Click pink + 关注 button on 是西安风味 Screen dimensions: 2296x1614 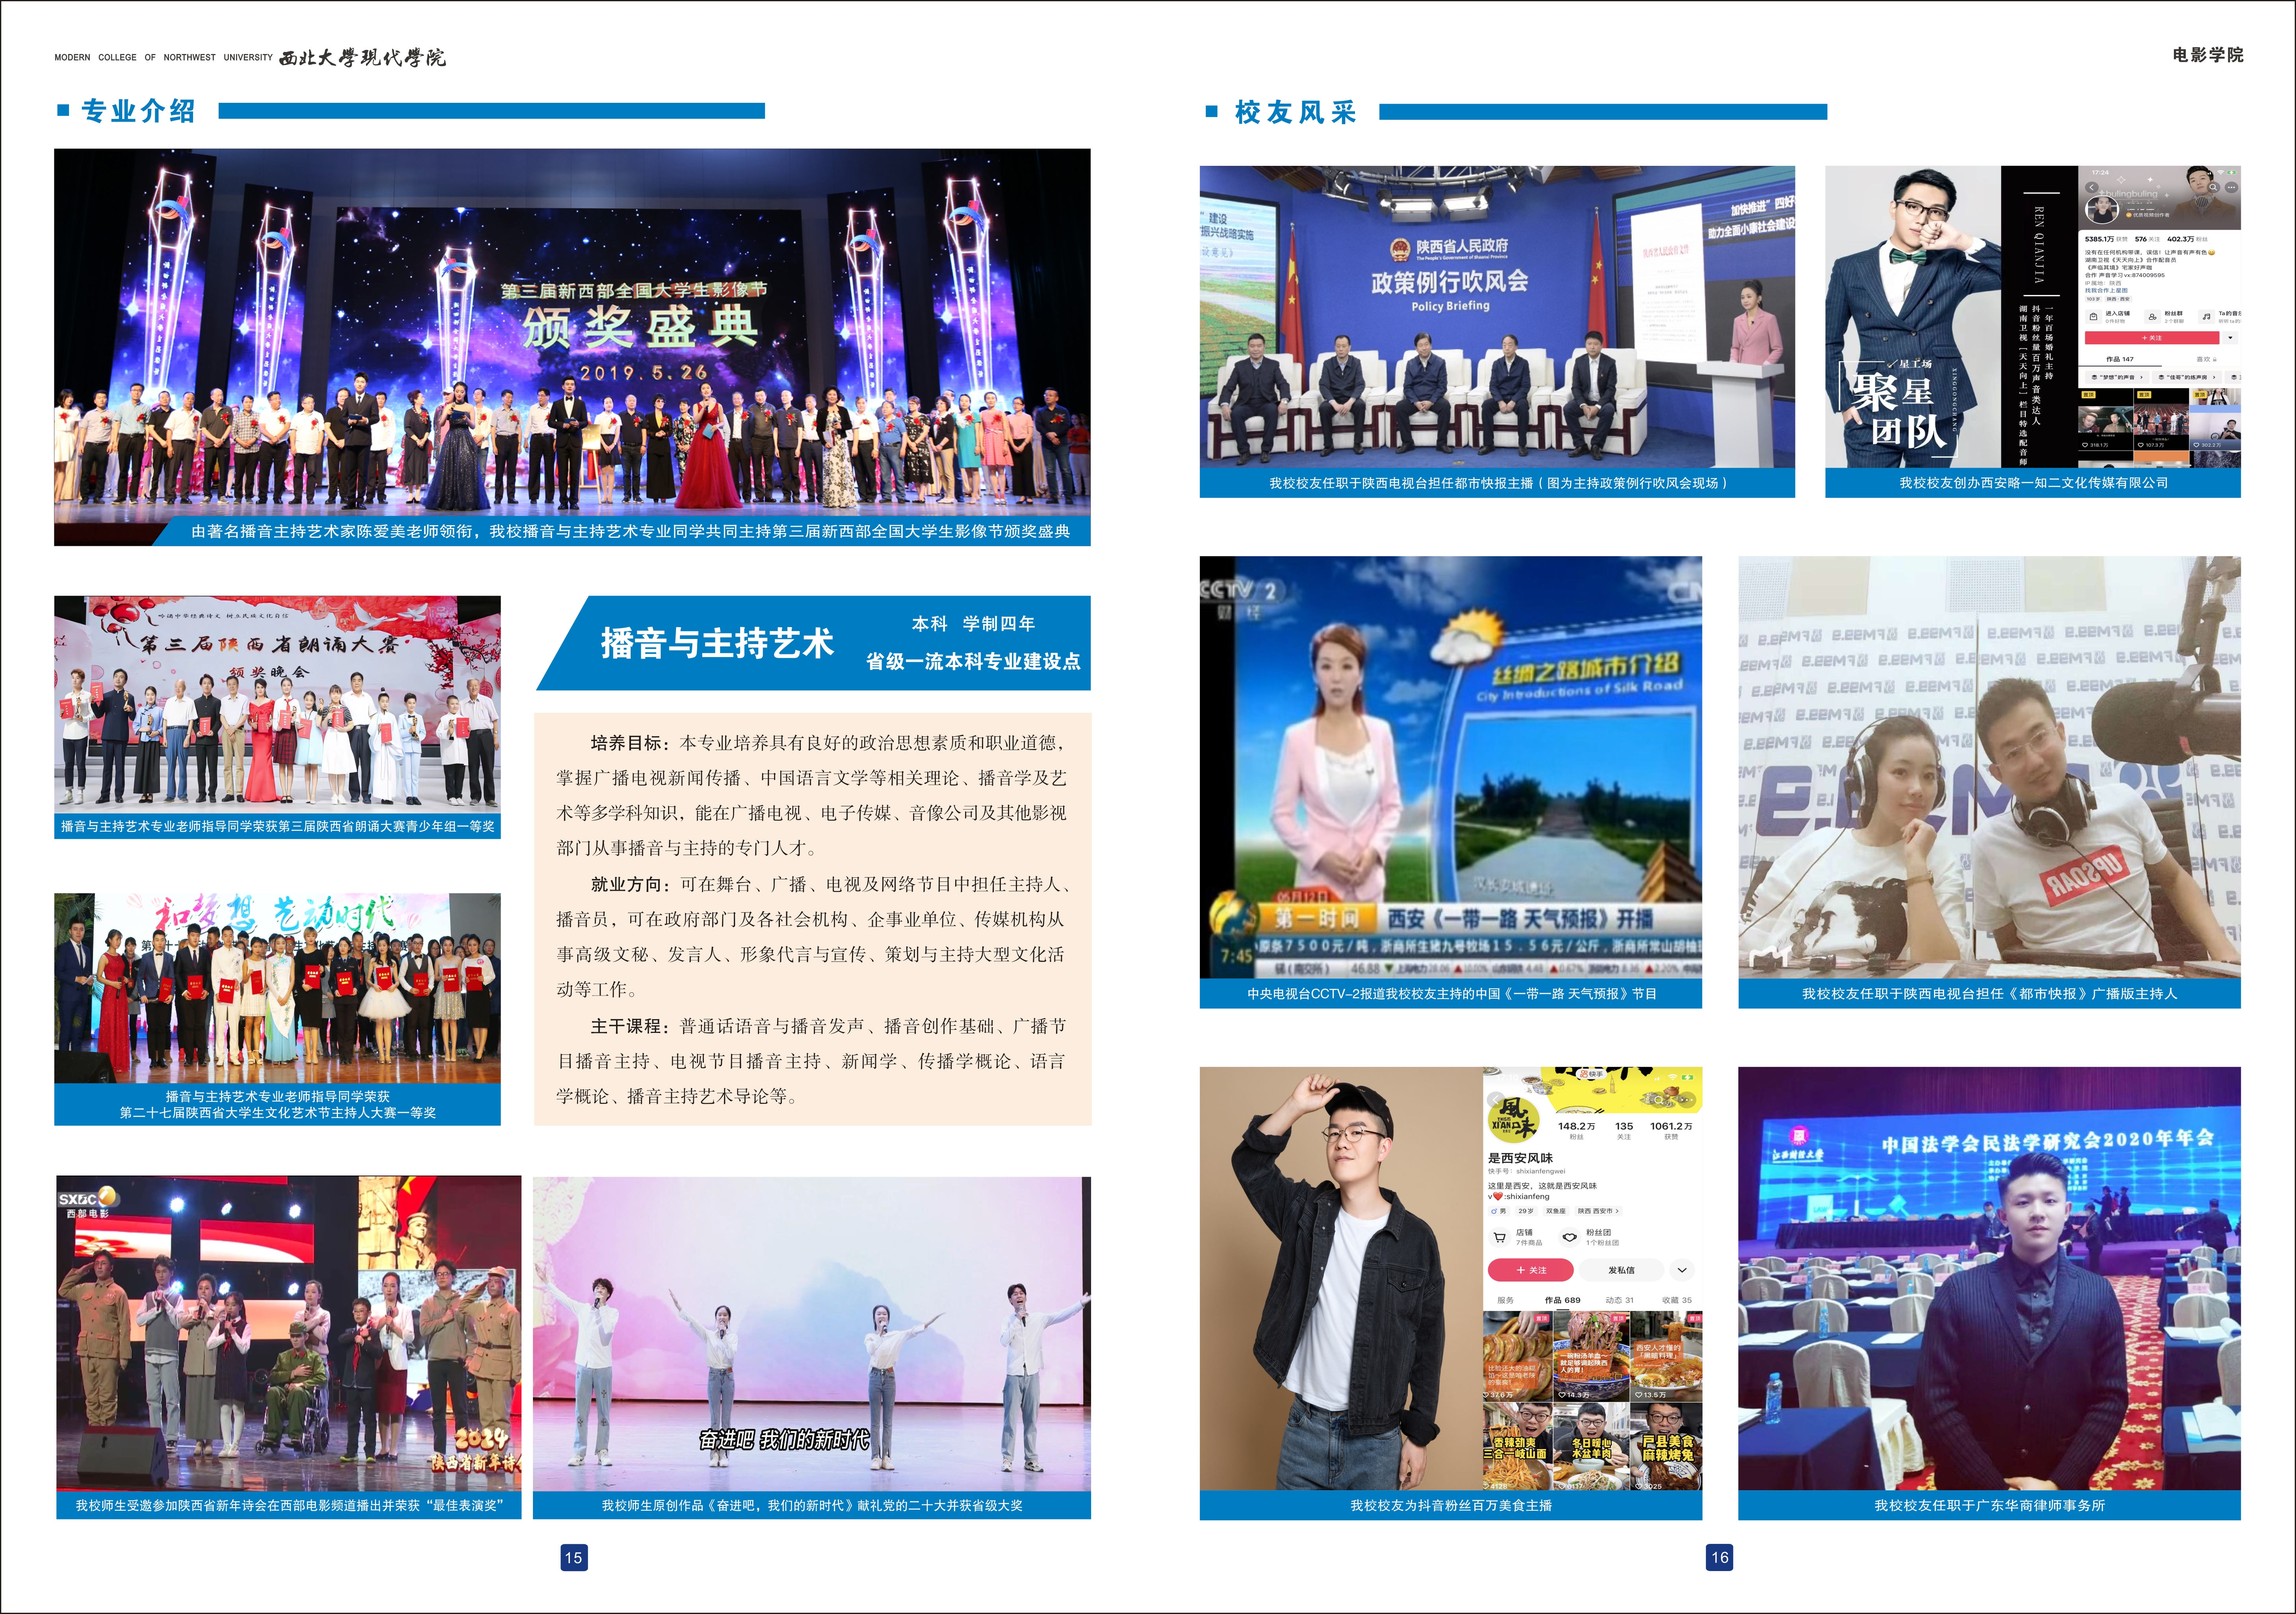coord(1531,1270)
